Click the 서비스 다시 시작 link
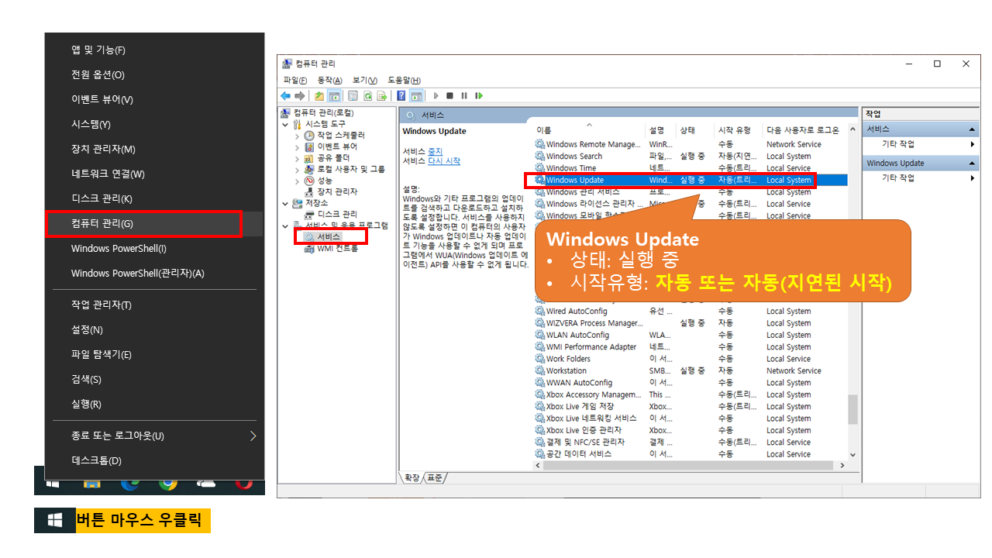 (444, 161)
